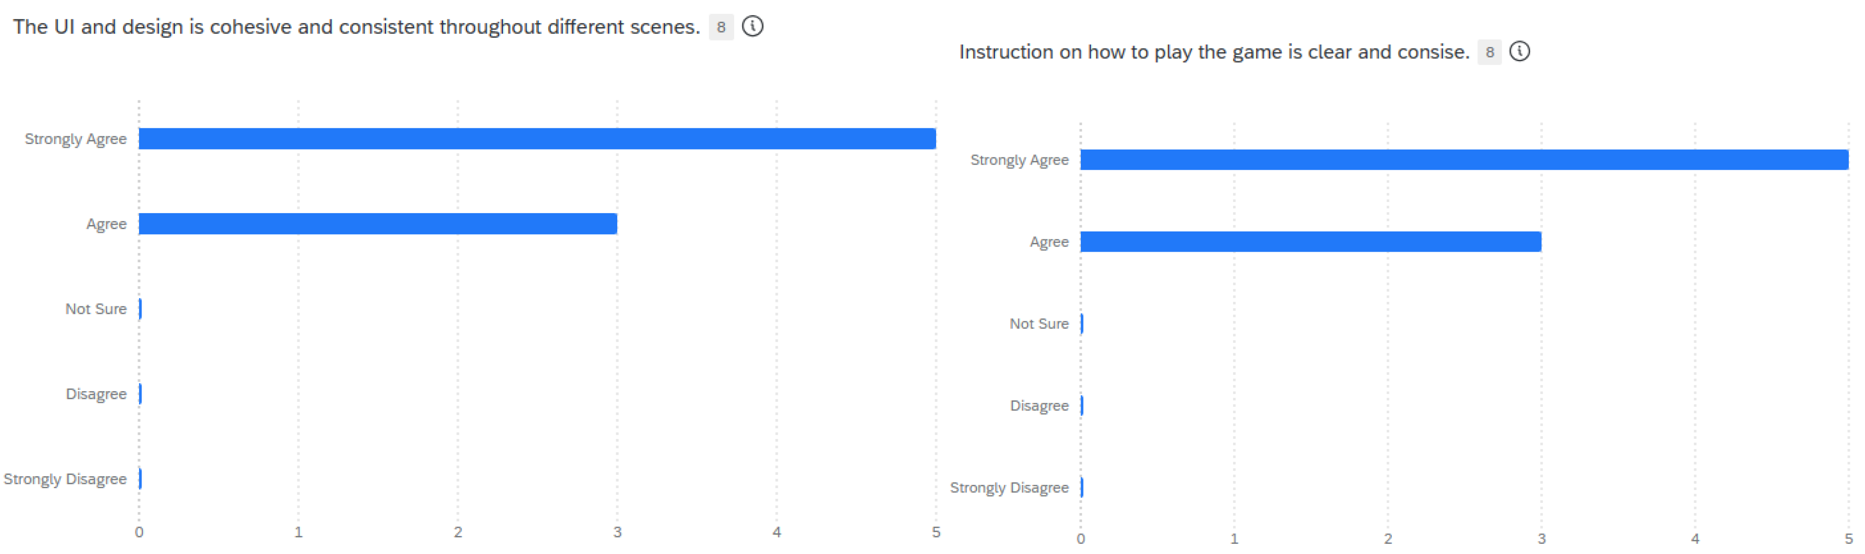The height and width of the screenshot is (554, 1865).
Task: Click Agree label in Instruction chart
Action: click(1048, 242)
